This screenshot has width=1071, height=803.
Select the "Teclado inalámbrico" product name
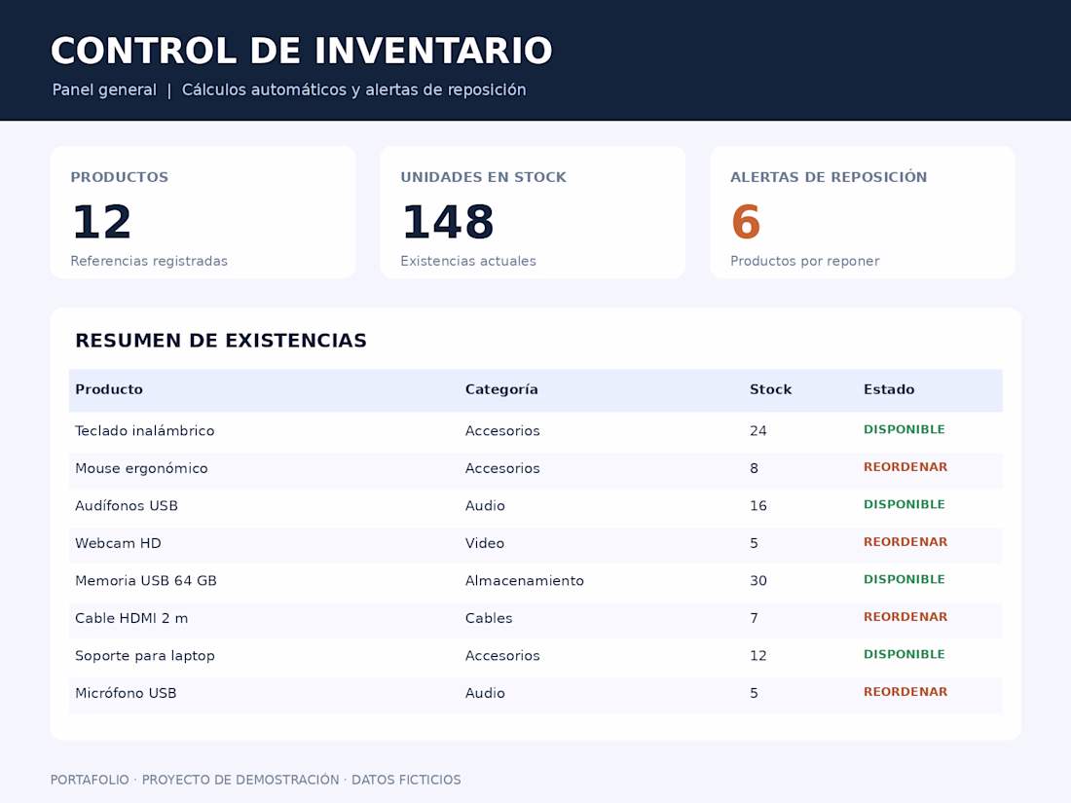click(x=145, y=431)
